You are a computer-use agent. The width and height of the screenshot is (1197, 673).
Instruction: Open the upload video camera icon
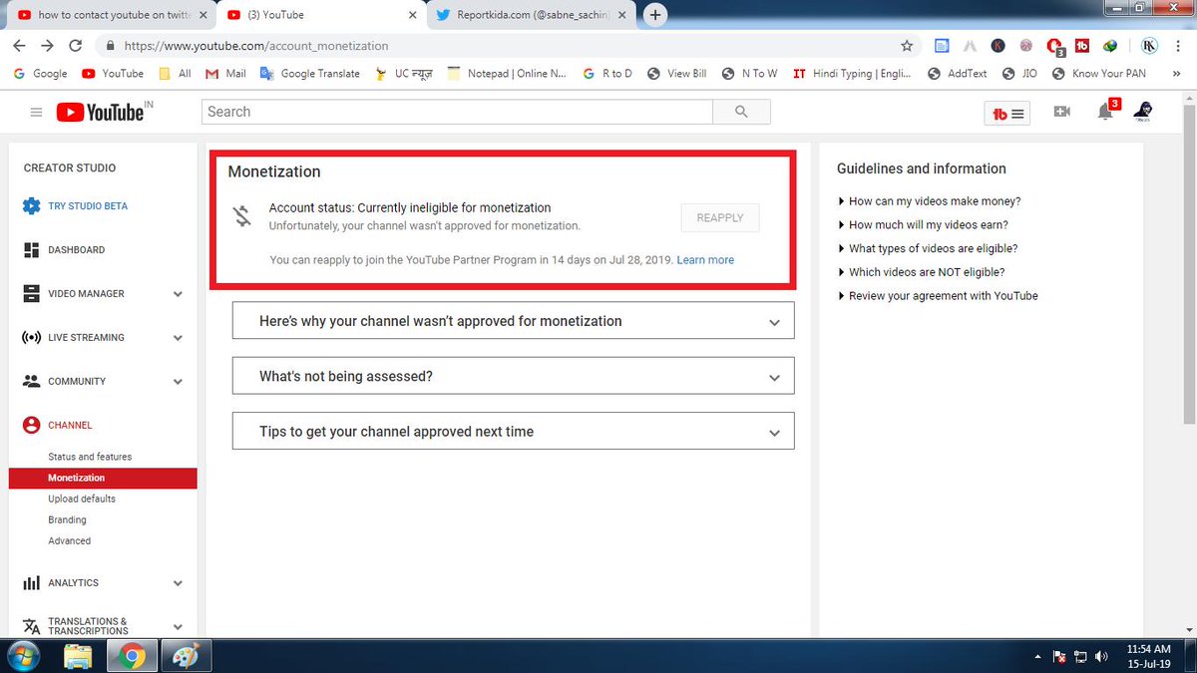[1061, 112]
